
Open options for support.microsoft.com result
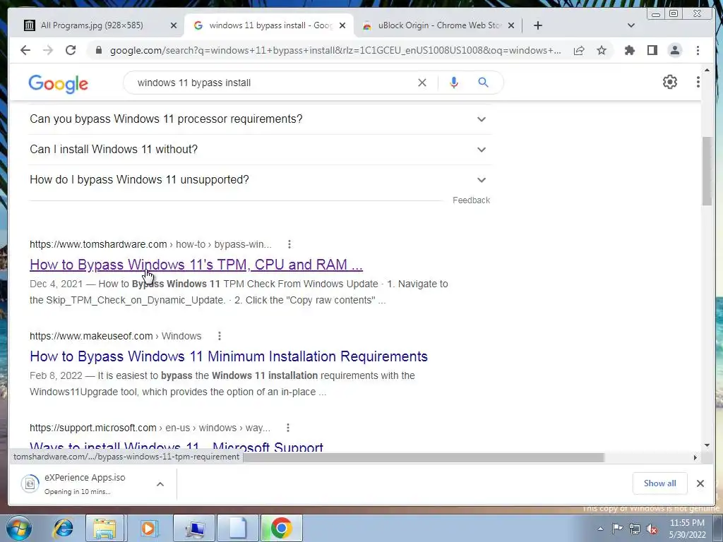(288, 428)
